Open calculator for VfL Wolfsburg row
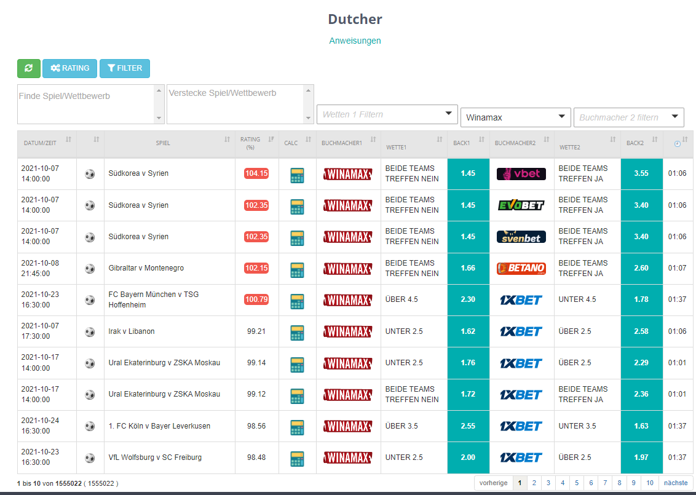696x495 pixels. [x=297, y=459]
